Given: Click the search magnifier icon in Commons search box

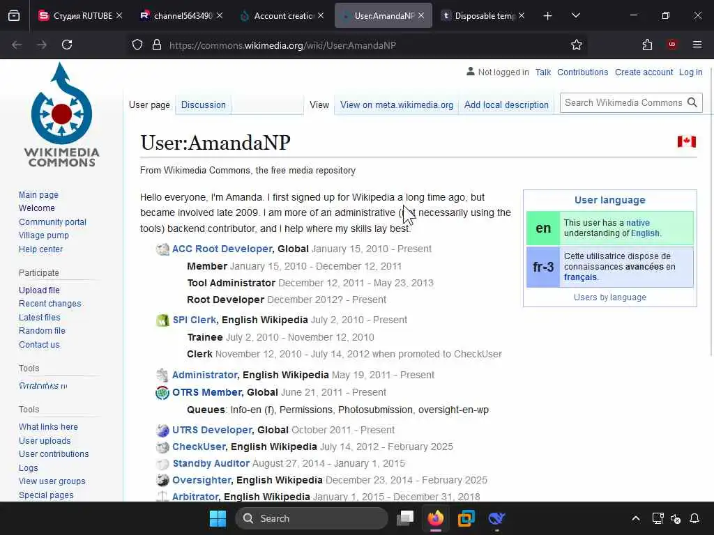Looking at the screenshot, I should [692, 103].
